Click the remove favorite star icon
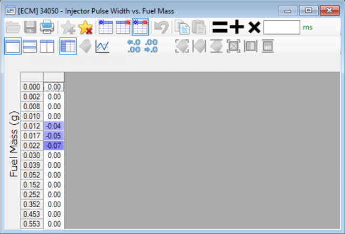The height and width of the screenshot is (234, 345). tap(85, 27)
